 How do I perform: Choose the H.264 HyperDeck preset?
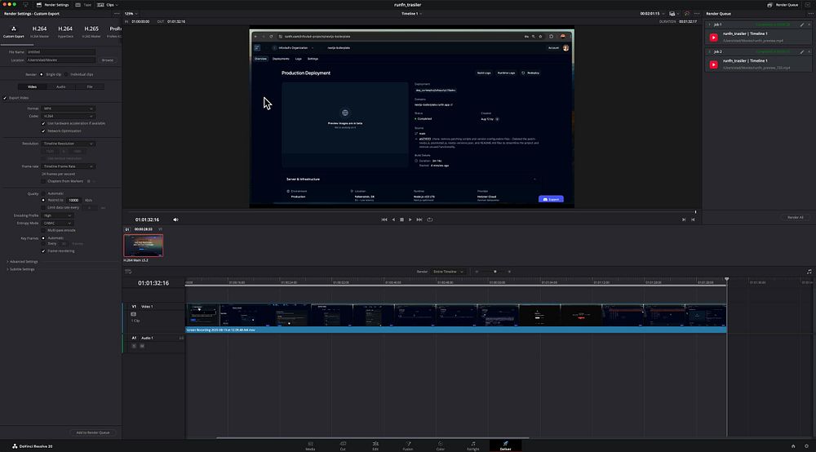(65, 32)
